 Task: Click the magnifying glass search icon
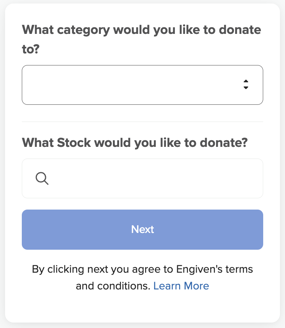(x=42, y=178)
